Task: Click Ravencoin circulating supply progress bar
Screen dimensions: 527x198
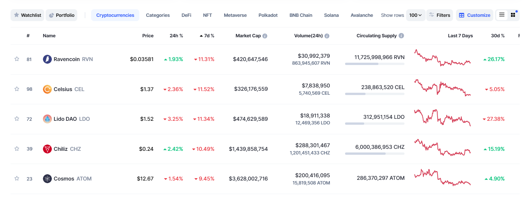Action: 374,64
